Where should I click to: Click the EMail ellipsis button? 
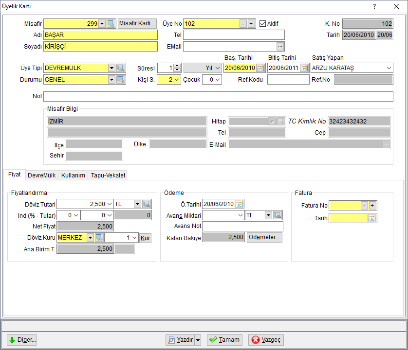(280, 47)
